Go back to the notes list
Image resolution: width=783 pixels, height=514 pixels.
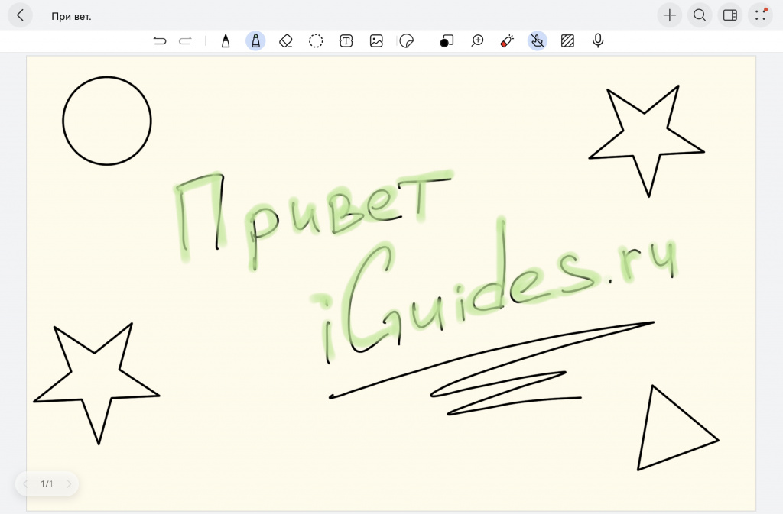pos(20,15)
